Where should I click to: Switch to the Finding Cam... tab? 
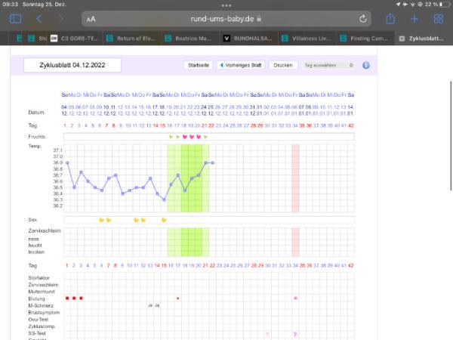(365, 39)
